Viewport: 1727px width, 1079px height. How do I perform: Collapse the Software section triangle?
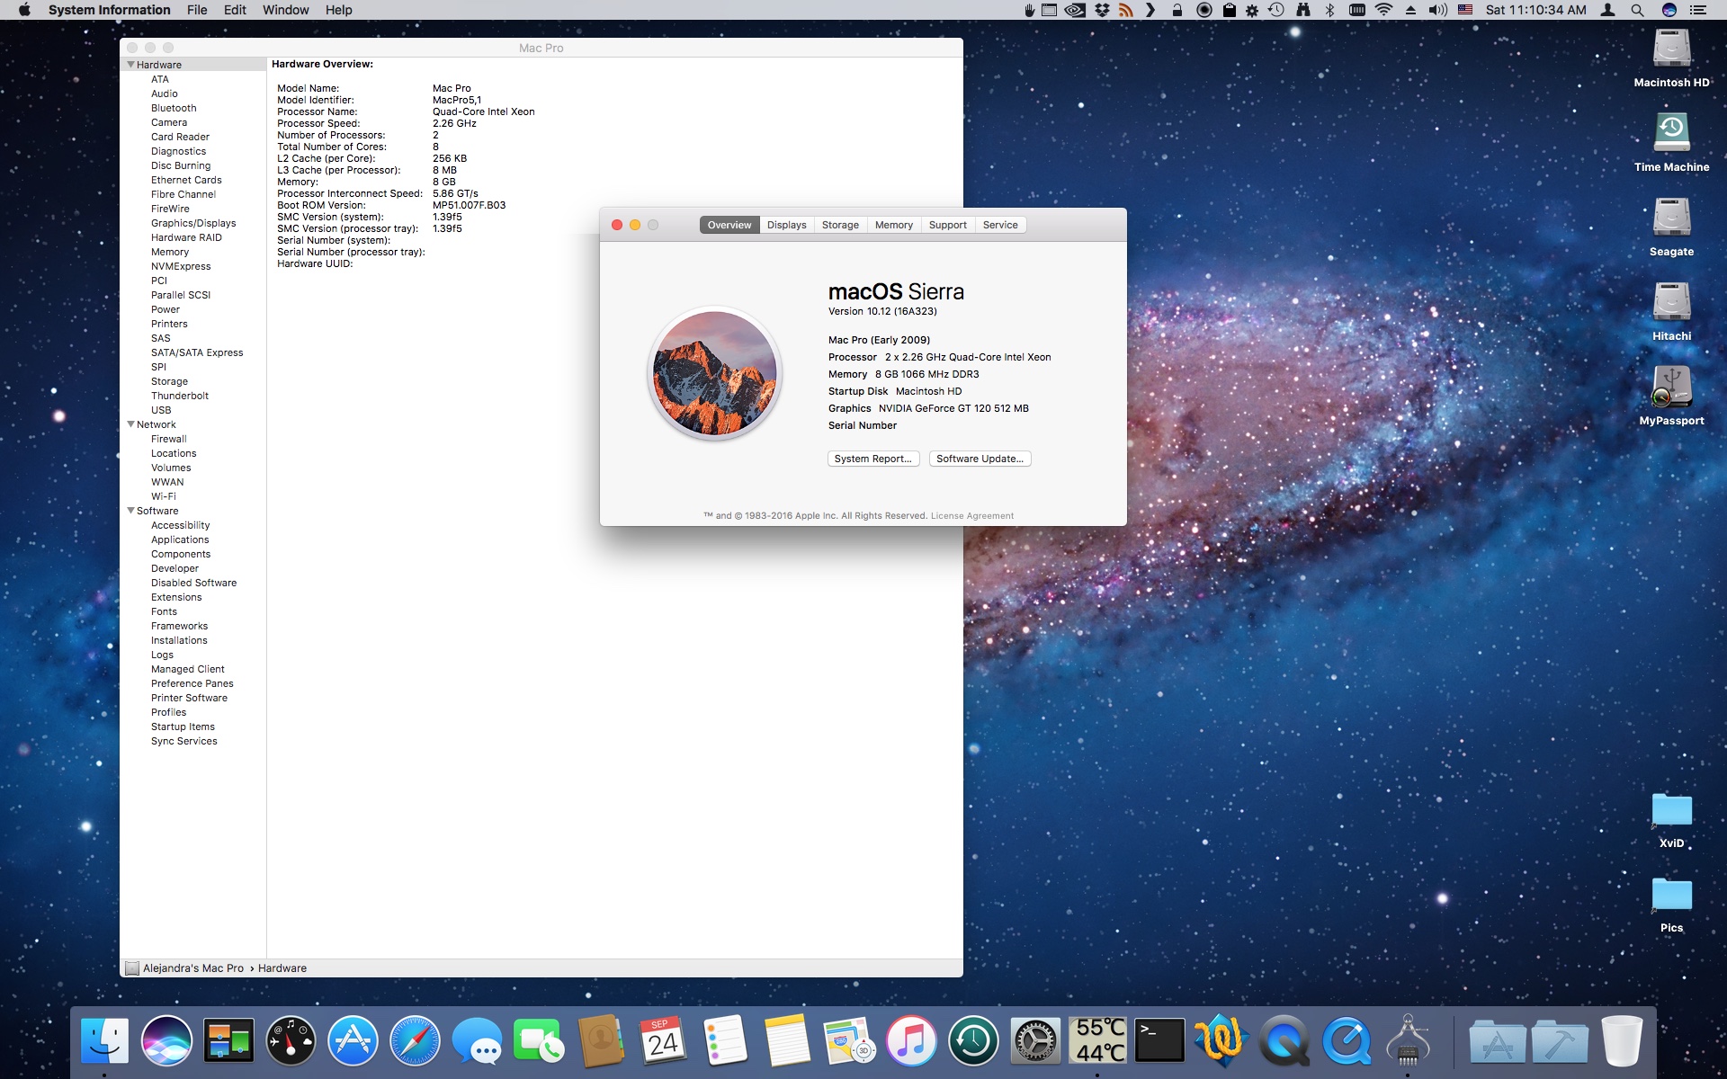click(130, 511)
